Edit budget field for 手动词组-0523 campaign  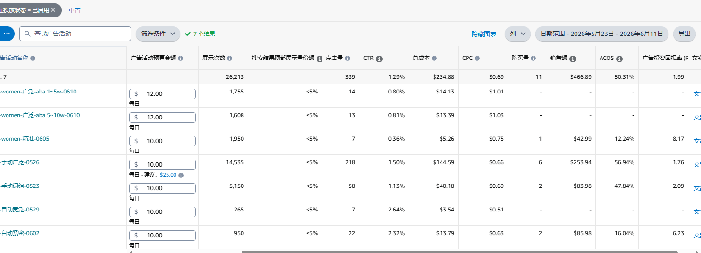162,188
